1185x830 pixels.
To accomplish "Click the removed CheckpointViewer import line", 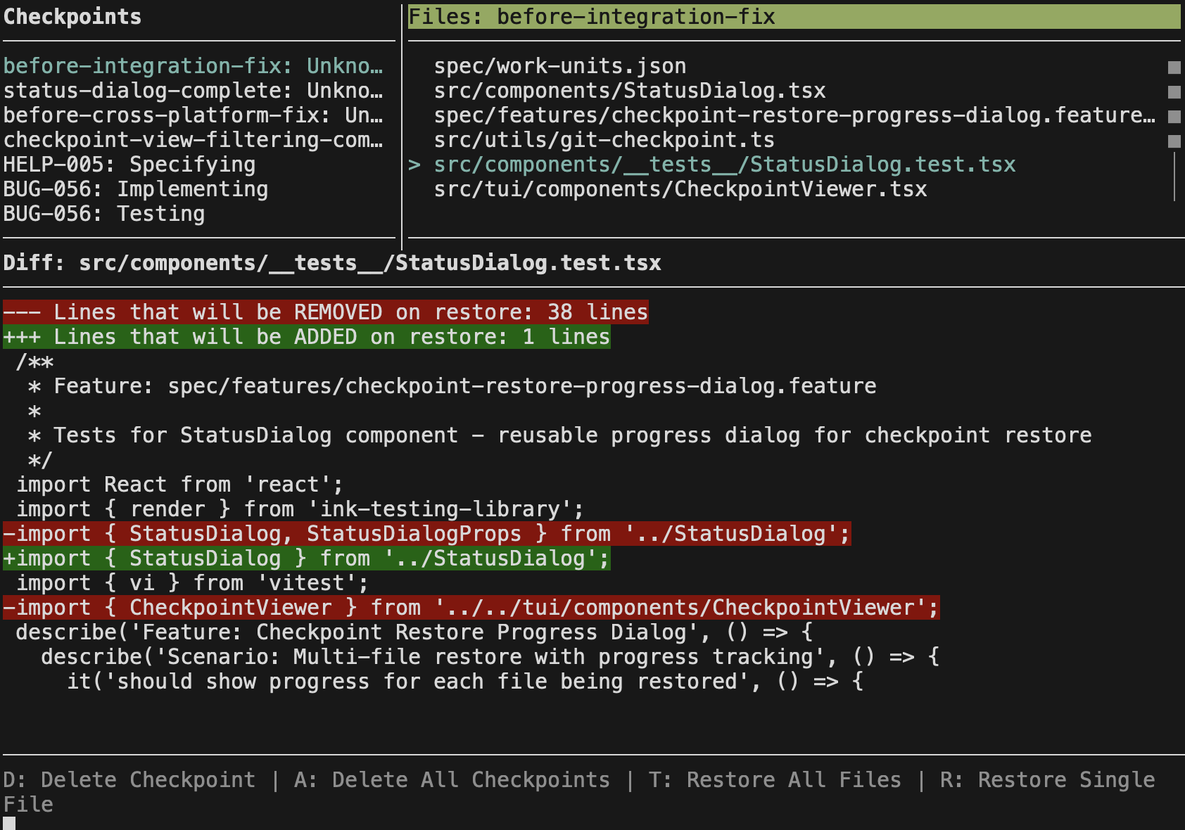I will coord(471,608).
